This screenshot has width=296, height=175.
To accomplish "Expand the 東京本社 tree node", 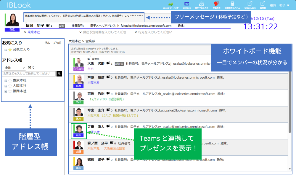I will click(x=6, y=81).
